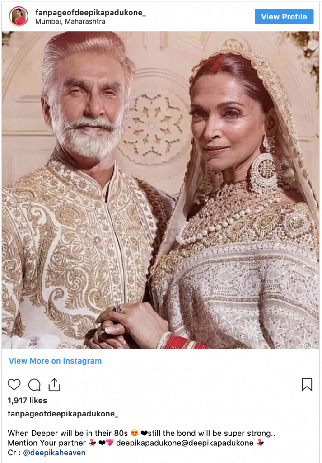
Task: Click the pink sparkling heart emoji in caption
Action: pos(110,443)
